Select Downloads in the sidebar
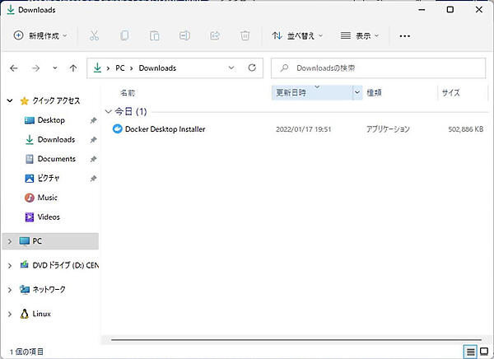The width and height of the screenshot is (494, 359). click(56, 140)
